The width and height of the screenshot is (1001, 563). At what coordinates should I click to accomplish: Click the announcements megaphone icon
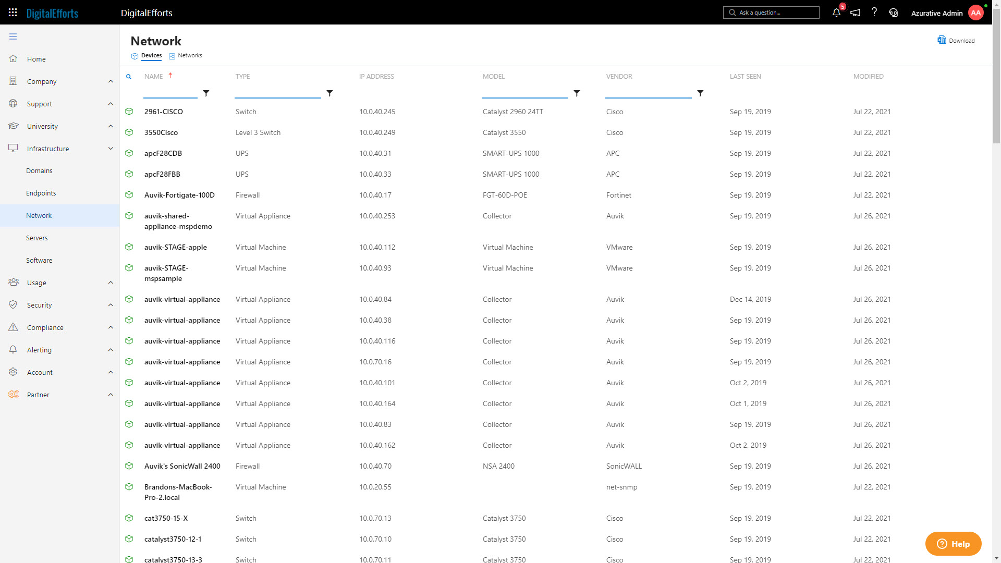point(855,13)
